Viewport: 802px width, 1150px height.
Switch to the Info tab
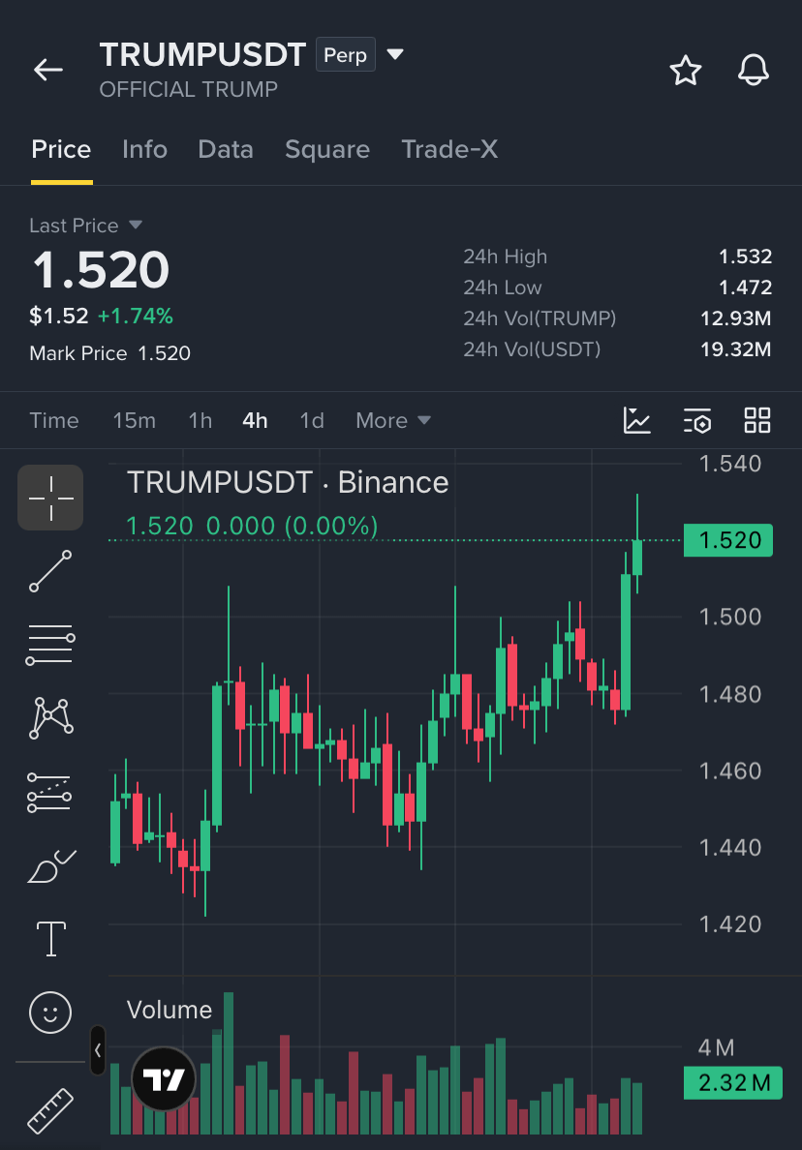tap(144, 150)
